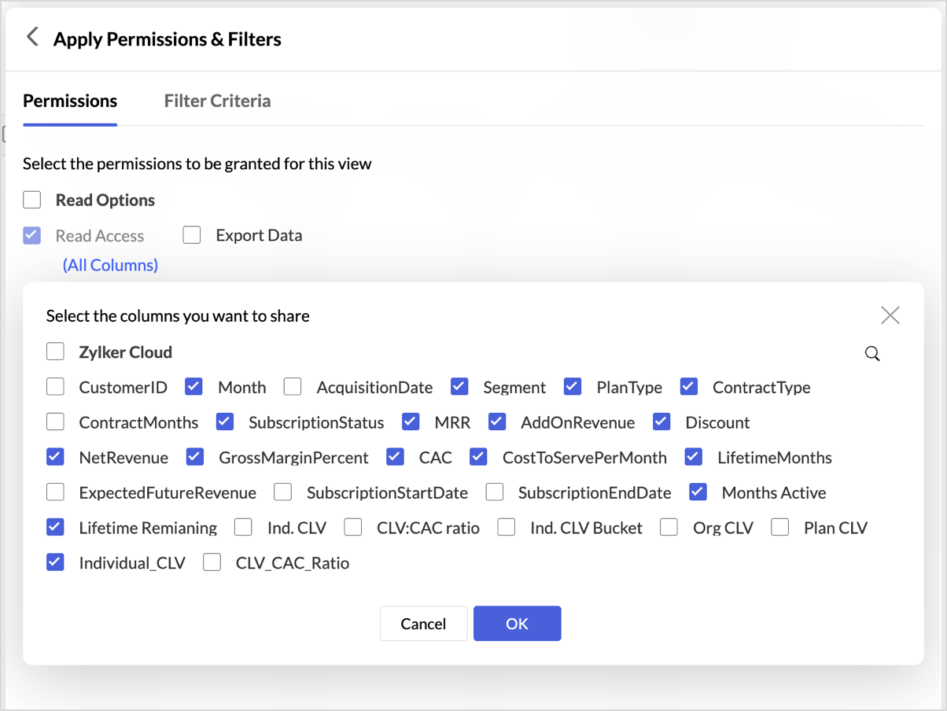Go back using the left chevron arrow
The image size is (947, 711).
coord(32,37)
